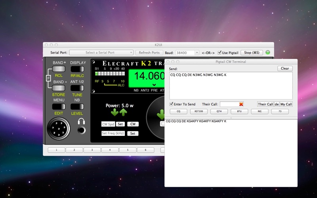The image size is (317, 198).
Task: Click the RIG macro button
Action: coord(260,111)
